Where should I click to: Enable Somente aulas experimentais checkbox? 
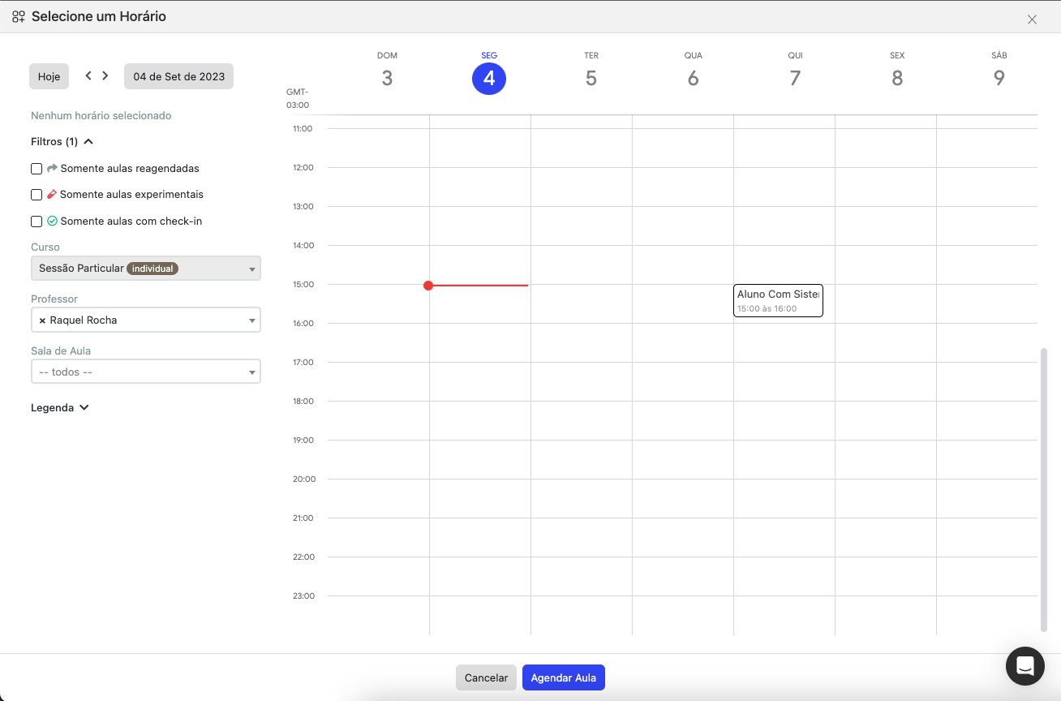37,195
